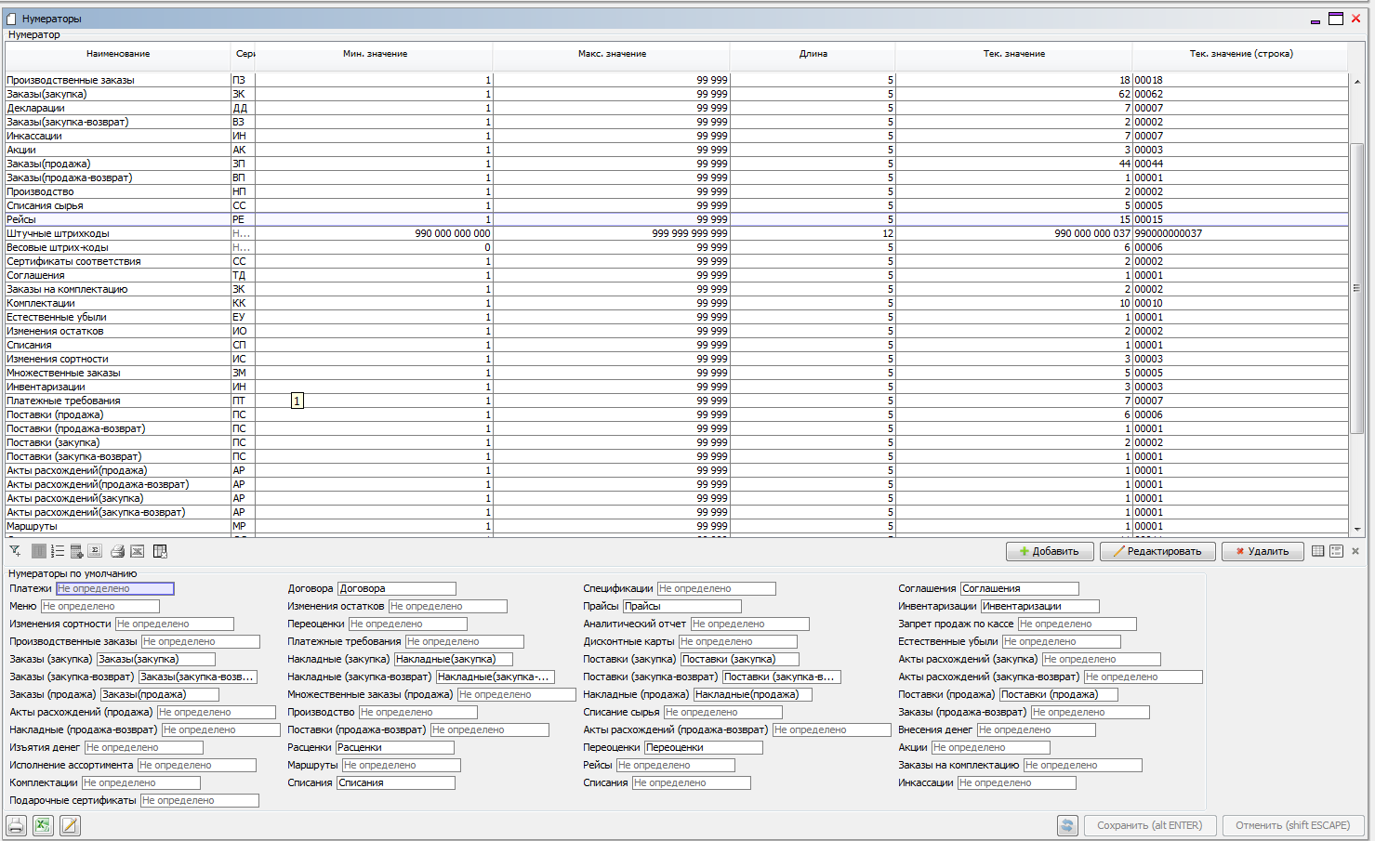
Task: Sort by the Наименование column header
Action: point(118,54)
